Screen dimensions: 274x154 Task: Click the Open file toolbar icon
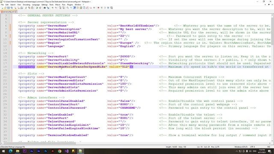pyautogui.click(x=5, y=8)
